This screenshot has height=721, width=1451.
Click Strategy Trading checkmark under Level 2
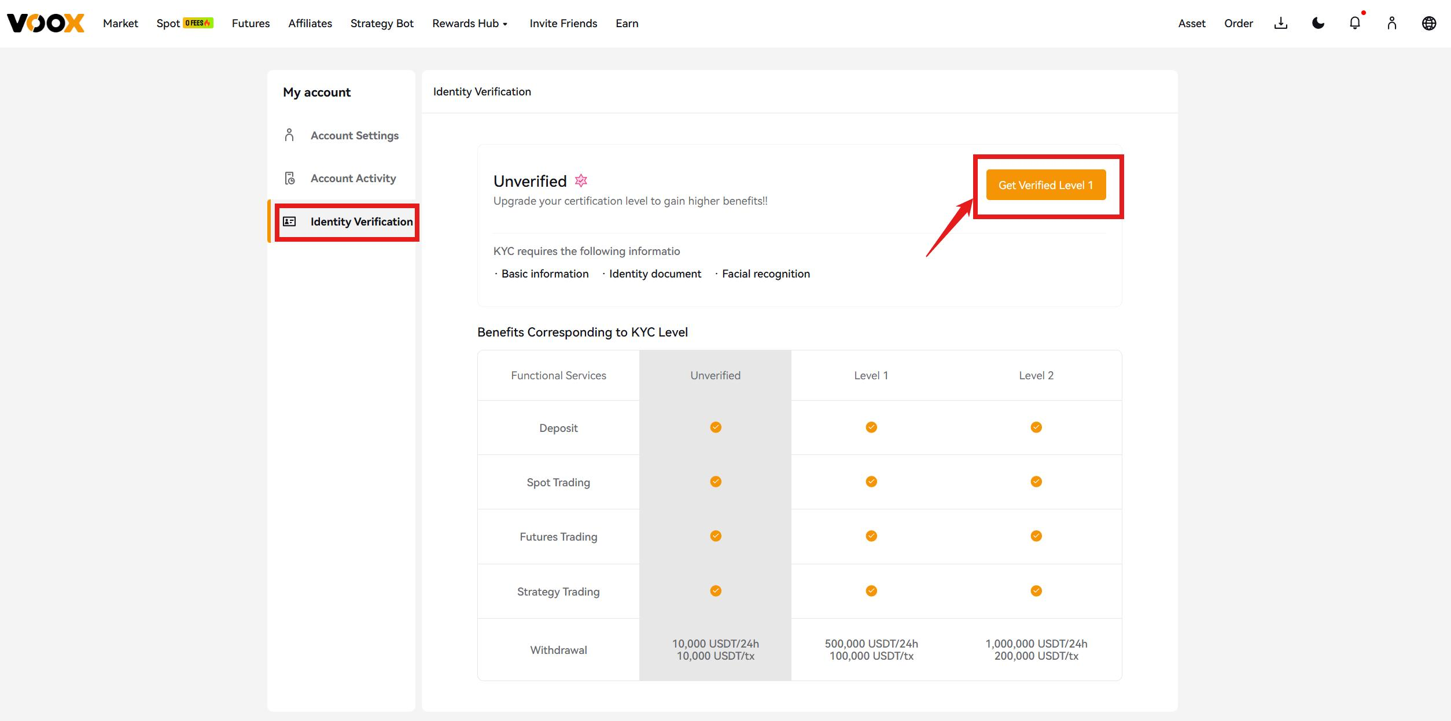tap(1036, 591)
